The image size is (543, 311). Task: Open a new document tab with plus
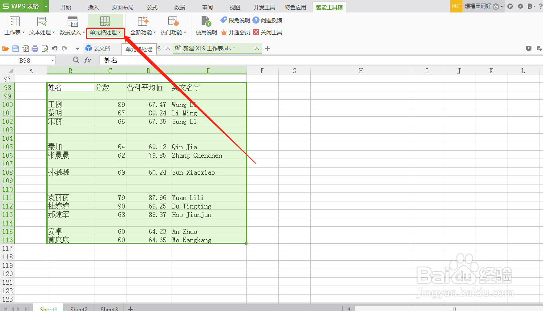(x=267, y=49)
